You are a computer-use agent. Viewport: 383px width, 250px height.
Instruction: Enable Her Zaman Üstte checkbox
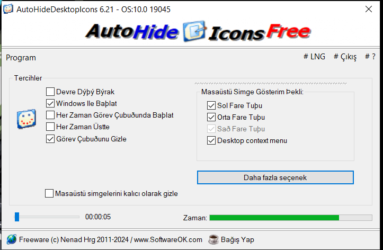click(50, 127)
